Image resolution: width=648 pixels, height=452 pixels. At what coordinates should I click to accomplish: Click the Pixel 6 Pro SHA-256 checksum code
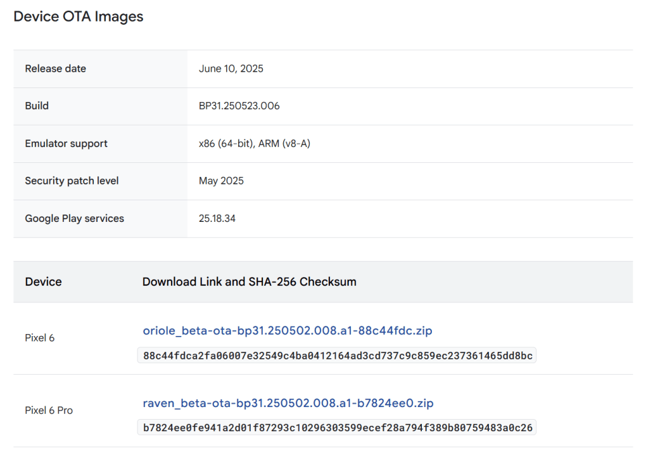[336, 429]
